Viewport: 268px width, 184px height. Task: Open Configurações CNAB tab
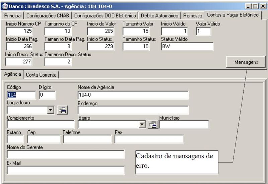(48, 15)
